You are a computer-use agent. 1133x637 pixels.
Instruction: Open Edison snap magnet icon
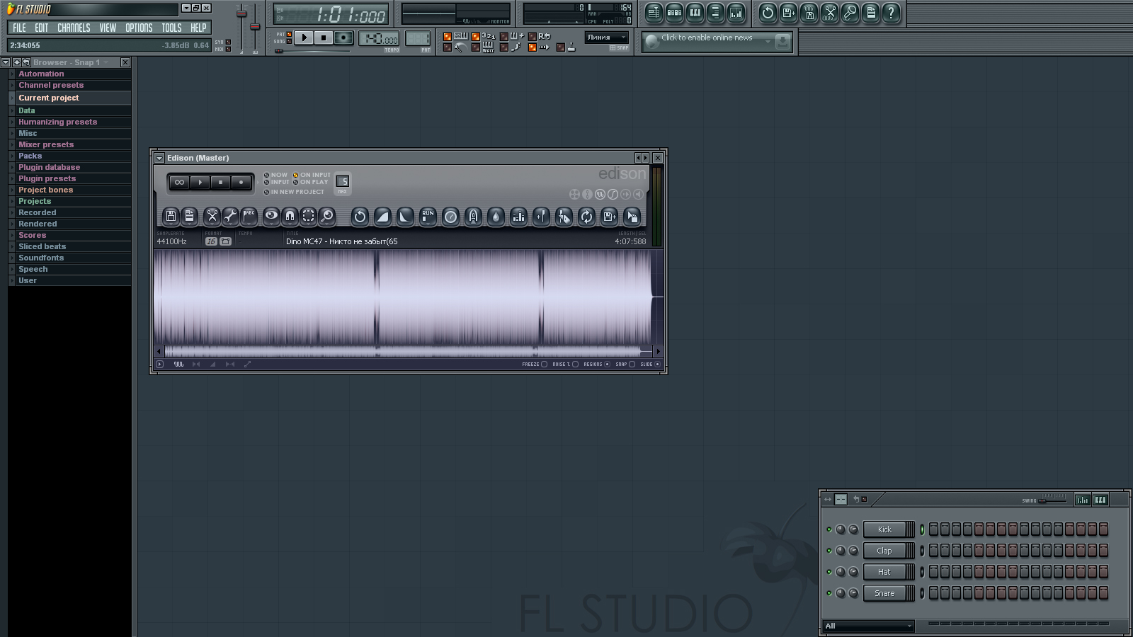click(x=290, y=217)
